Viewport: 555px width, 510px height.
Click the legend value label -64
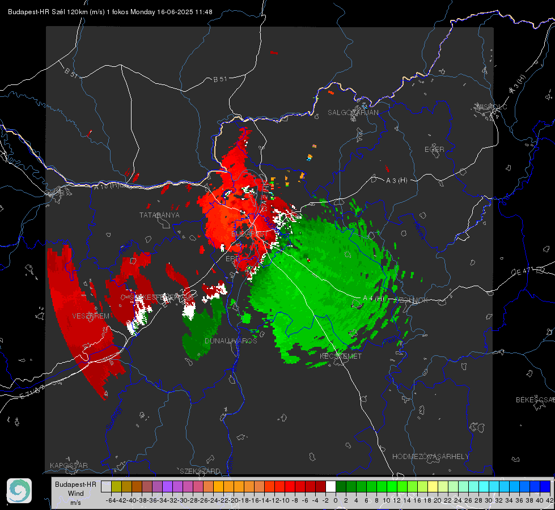coord(111,500)
